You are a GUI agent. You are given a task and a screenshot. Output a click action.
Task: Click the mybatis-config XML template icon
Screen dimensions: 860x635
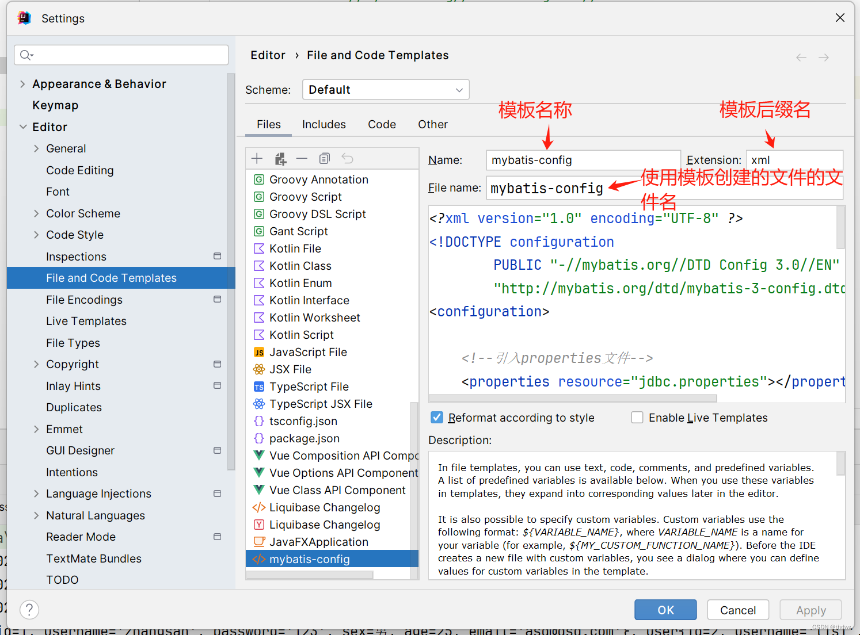(259, 559)
